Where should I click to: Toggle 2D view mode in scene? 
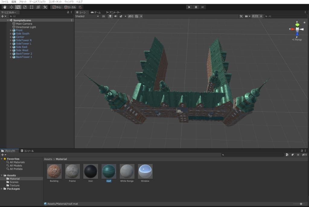[104, 16]
